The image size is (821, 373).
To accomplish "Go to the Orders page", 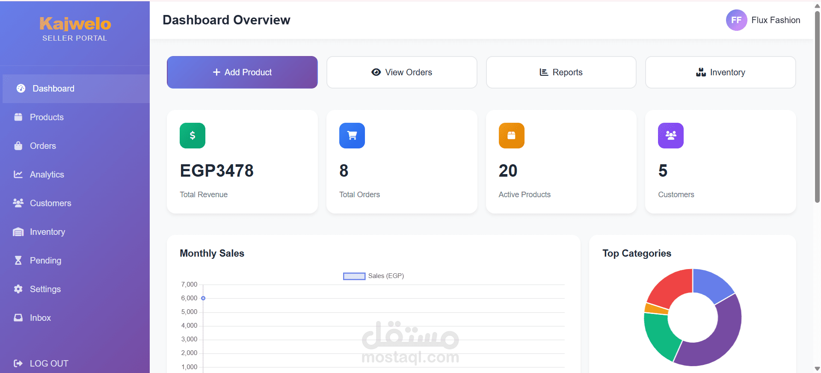I will pos(75,146).
